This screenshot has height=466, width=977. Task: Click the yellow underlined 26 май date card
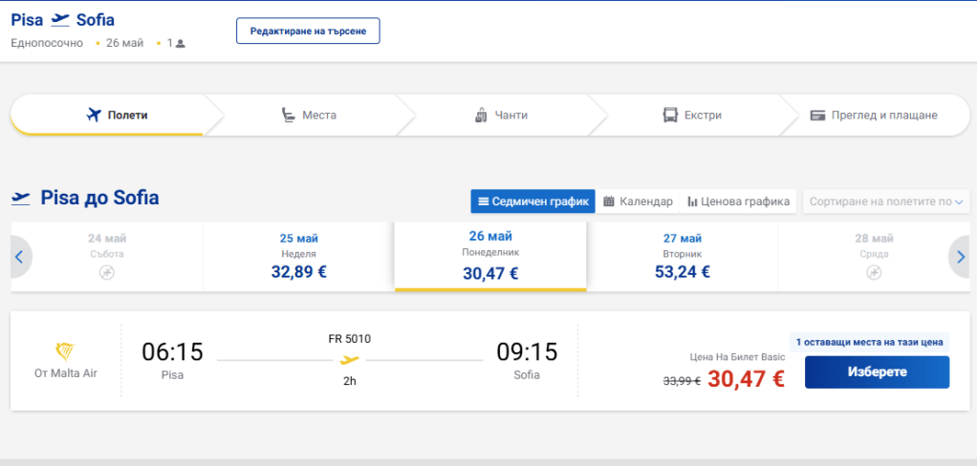(x=489, y=256)
